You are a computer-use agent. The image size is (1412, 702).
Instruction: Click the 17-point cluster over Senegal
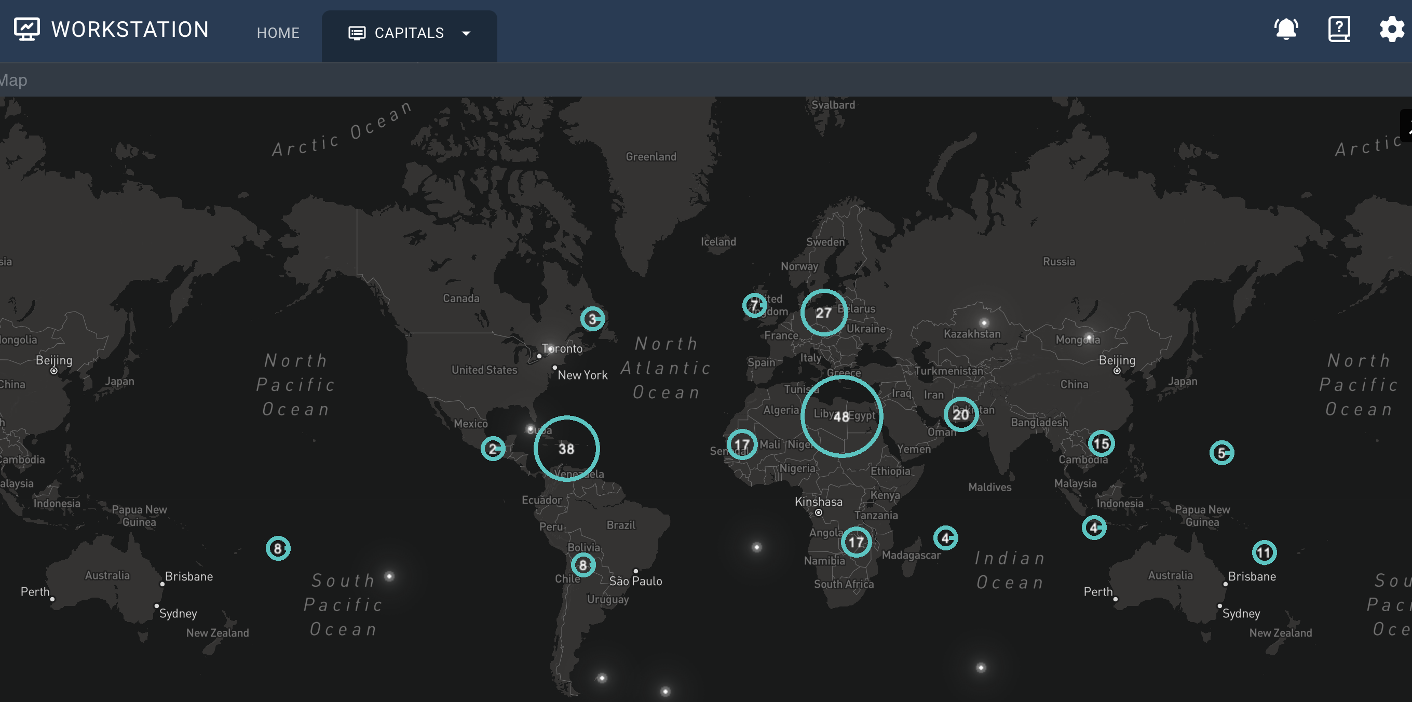click(742, 444)
